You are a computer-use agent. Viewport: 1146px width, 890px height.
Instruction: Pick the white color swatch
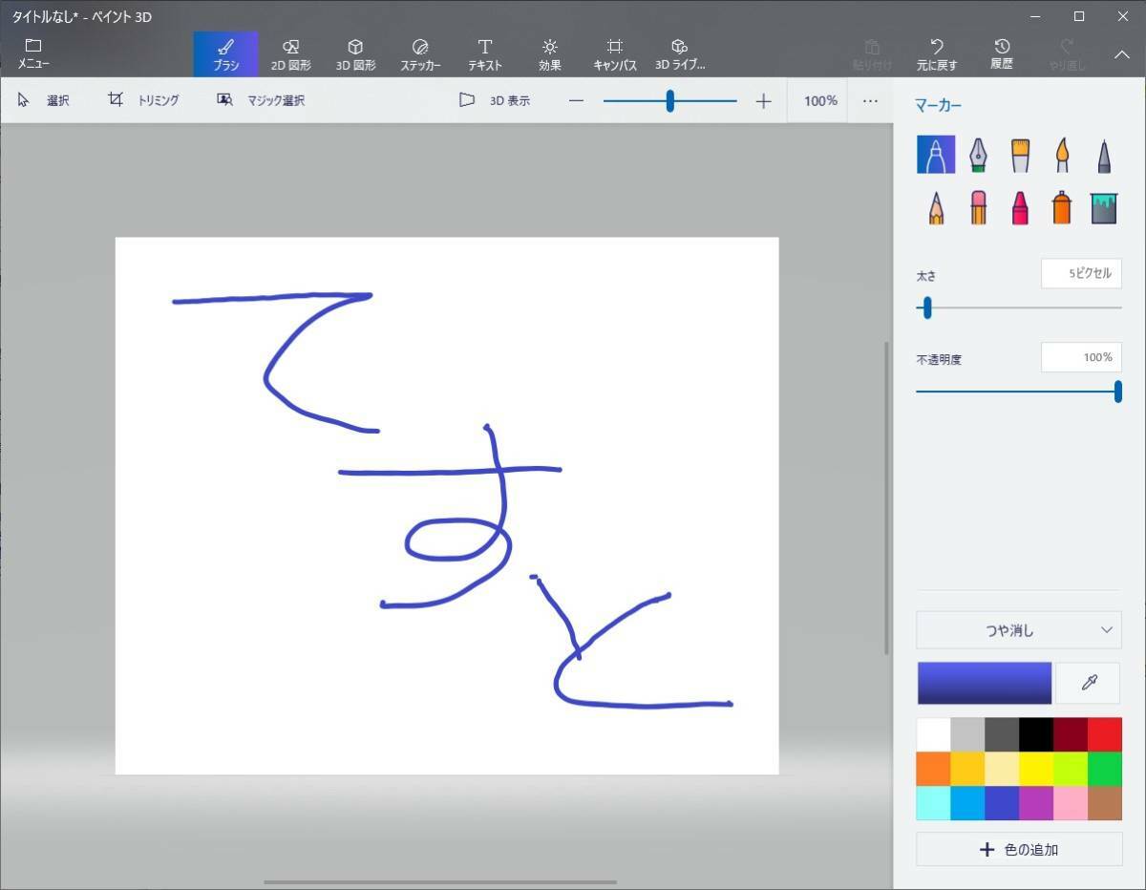click(x=934, y=734)
